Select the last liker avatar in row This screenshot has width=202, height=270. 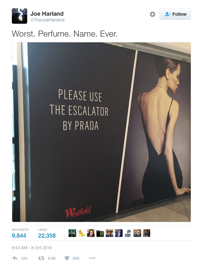(147, 233)
